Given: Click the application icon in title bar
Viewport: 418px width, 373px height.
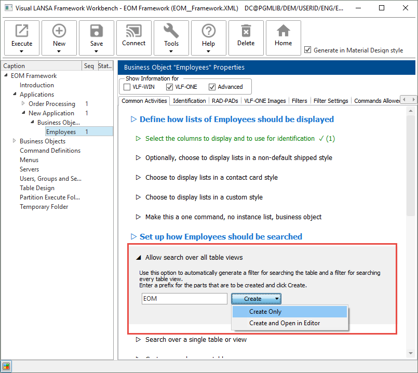Looking at the screenshot, I should point(8,8).
